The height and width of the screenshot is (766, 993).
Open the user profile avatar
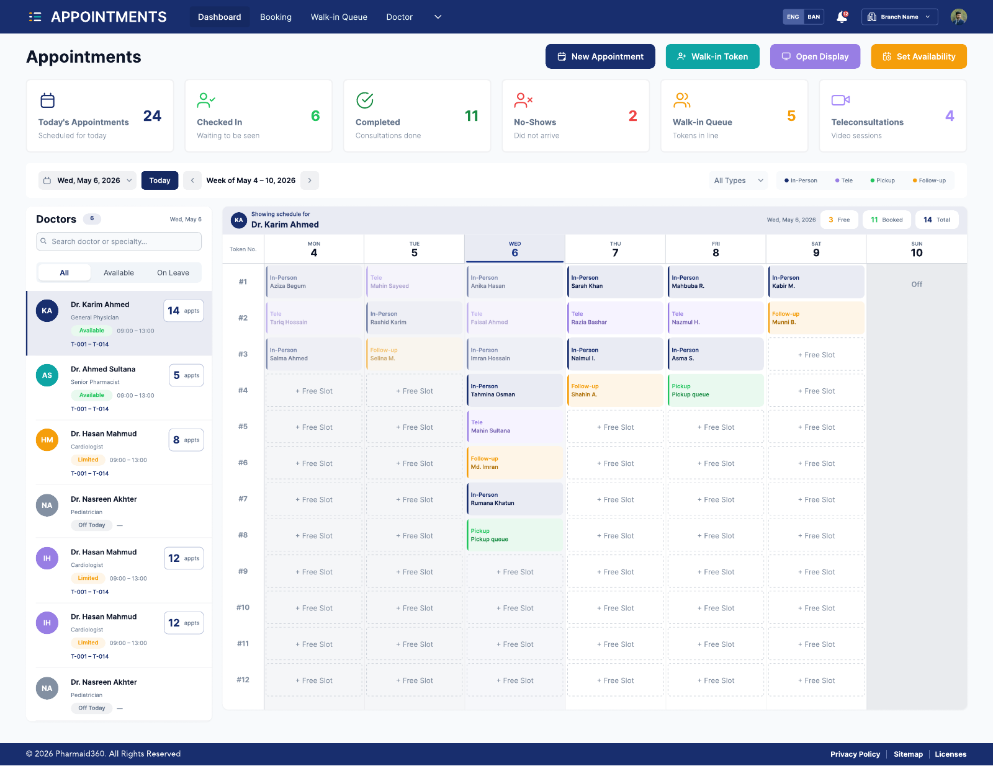958,17
